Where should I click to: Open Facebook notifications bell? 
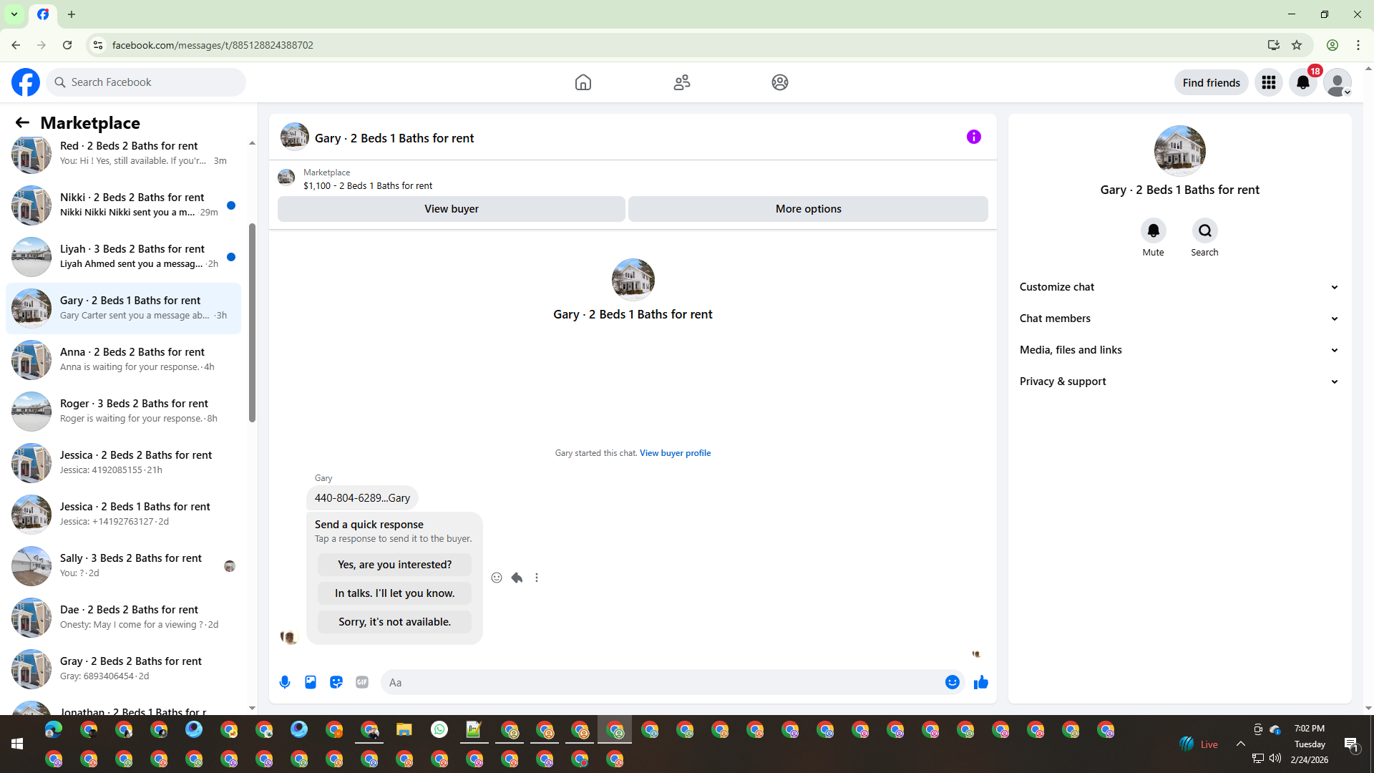(x=1302, y=82)
